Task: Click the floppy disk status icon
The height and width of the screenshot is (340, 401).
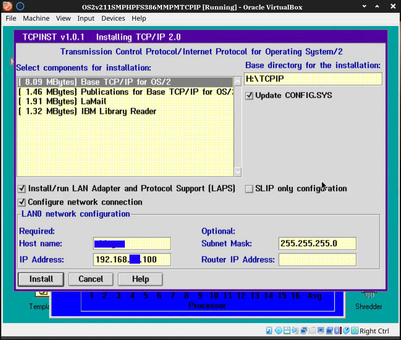Action: [287, 331]
